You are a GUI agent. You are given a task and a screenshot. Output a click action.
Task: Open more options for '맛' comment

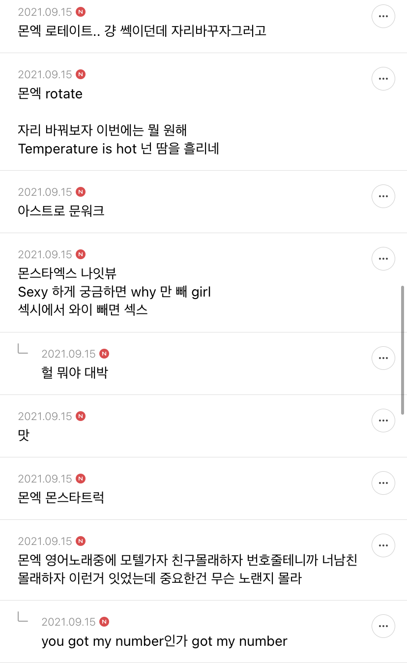click(x=383, y=421)
